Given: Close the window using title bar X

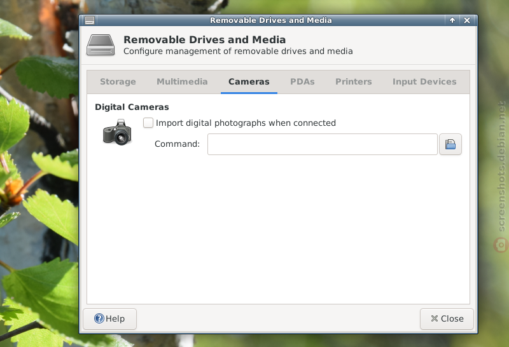Looking at the screenshot, I should click(x=467, y=20).
